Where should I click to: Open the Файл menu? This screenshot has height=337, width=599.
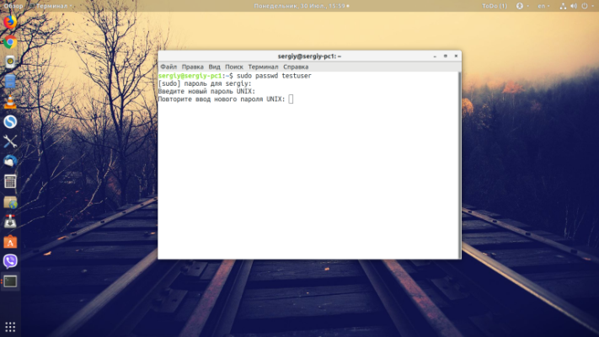[168, 67]
